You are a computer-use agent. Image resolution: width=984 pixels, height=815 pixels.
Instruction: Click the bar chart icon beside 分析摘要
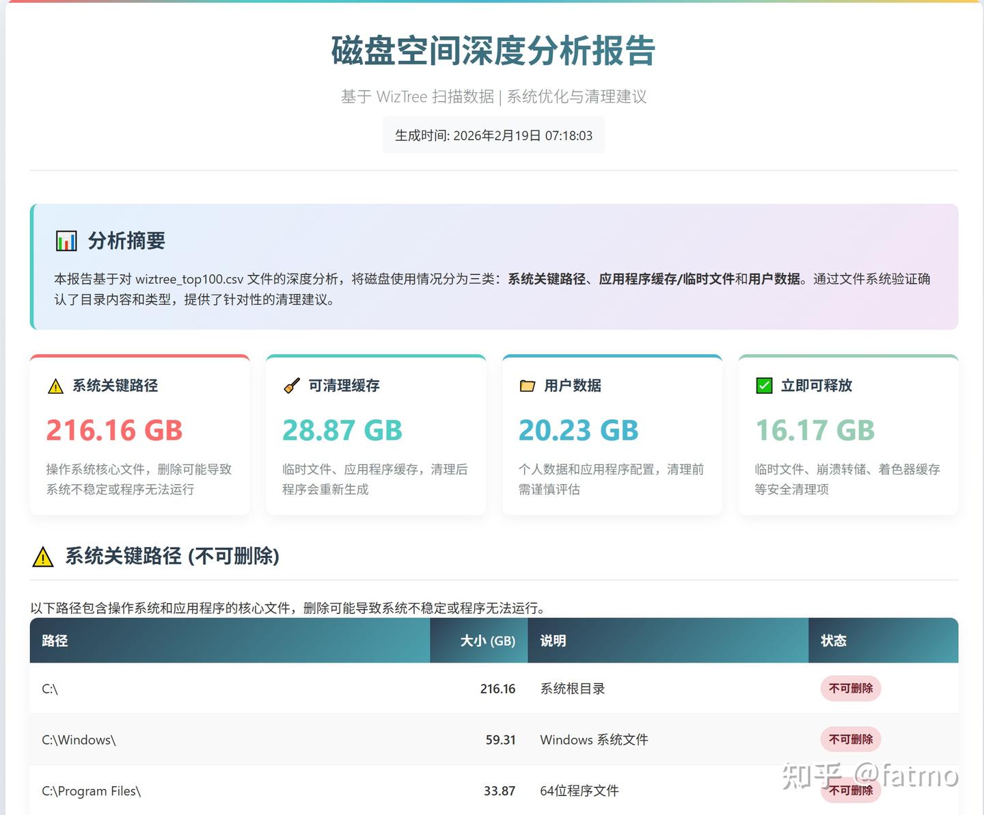click(66, 241)
